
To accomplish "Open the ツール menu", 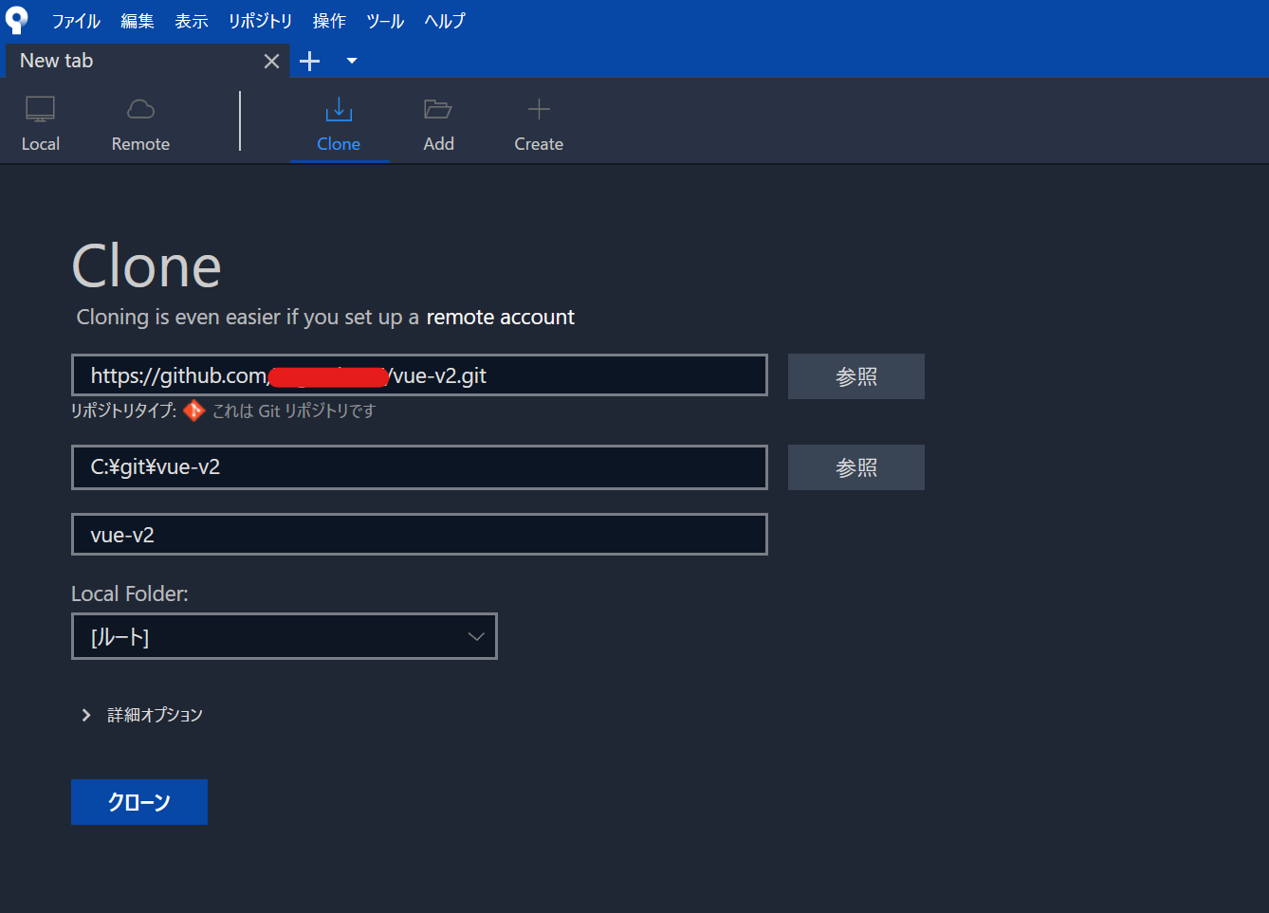I will coord(385,21).
